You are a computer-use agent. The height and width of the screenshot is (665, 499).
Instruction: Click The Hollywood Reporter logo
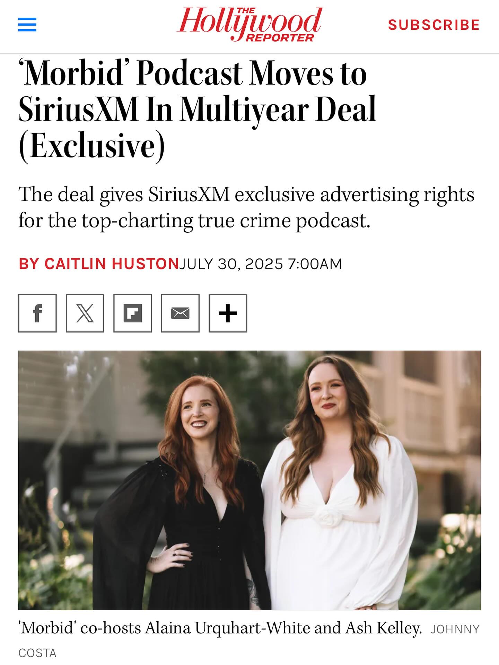(249, 24)
